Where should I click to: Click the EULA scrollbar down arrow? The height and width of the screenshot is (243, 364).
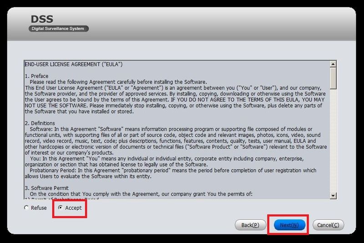click(x=333, y=196)
